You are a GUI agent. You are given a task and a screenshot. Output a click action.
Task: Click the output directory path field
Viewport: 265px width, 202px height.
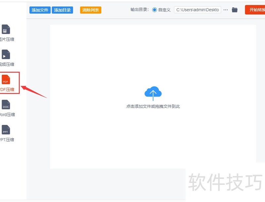tap(199, 10)
